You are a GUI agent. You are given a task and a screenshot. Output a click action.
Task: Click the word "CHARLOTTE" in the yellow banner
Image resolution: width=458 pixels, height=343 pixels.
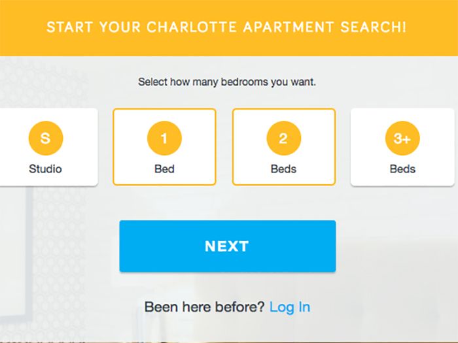pyautogui.click(x=185, y=27)
